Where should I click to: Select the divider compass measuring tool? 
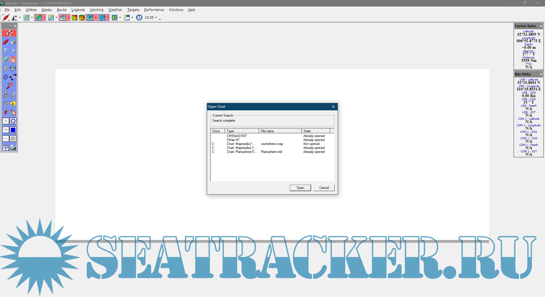click(x=6, y=68)
